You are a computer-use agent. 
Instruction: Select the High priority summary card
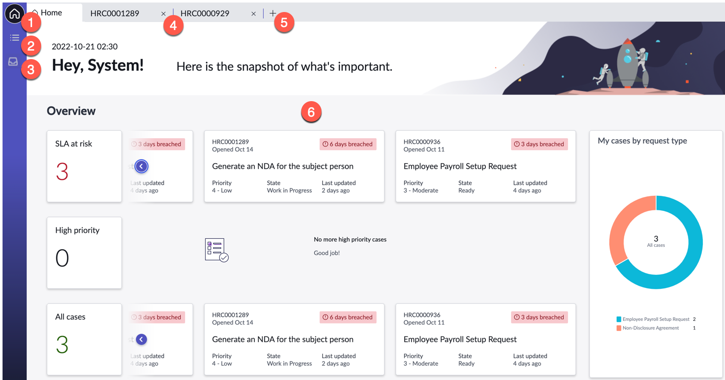tap(84, 253)
